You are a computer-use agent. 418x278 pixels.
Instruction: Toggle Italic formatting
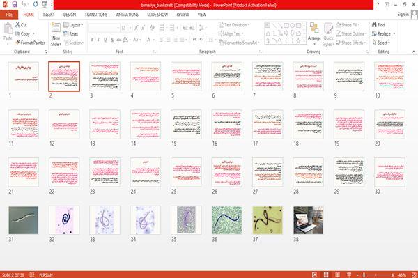pyautogui.click(x=98, y=40)
